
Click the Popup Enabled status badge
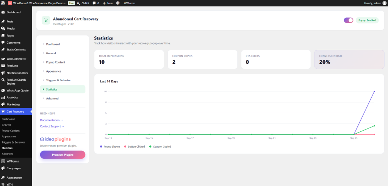[x=367, y=20]
